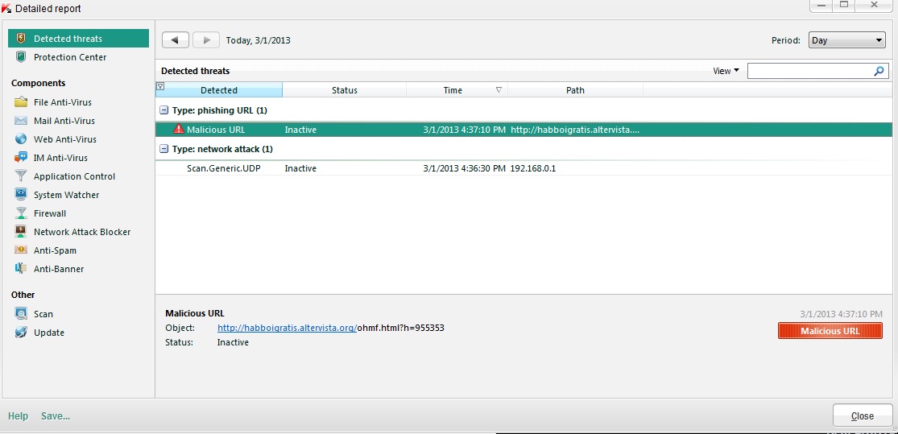This screenshot has width=898, height=434.
Task: Open Detected threats section
Action: pos(78,39)
